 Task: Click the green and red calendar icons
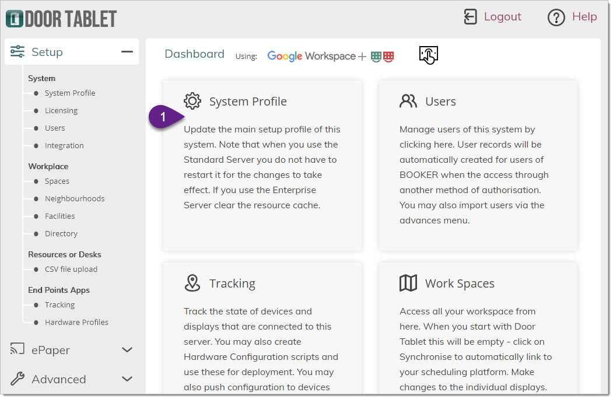[x=383, y=57]
